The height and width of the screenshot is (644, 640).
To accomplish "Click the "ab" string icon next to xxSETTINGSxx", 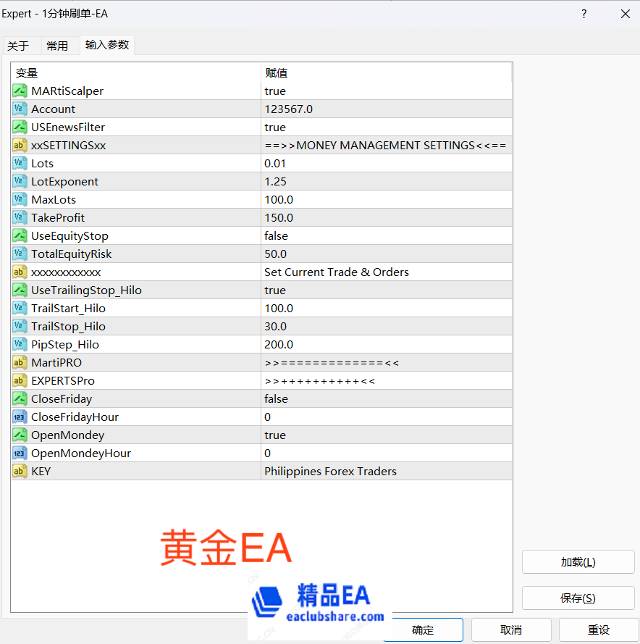I will click(20, 145).
